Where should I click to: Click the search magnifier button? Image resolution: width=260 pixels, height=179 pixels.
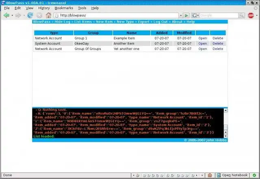click(x=242, y=15)
